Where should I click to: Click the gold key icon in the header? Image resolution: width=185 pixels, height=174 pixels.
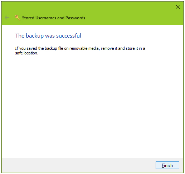(x=18, y=18)
